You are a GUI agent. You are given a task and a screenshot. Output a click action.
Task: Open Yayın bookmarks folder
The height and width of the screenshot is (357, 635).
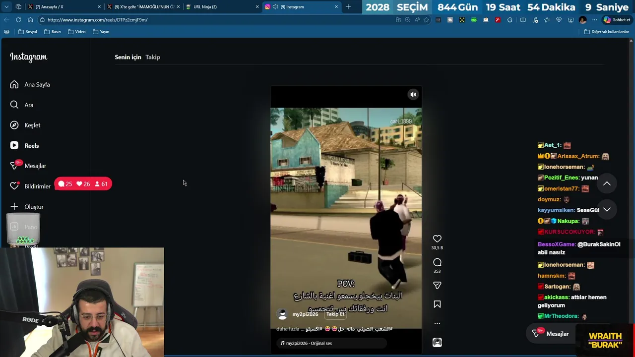(101, 32)
